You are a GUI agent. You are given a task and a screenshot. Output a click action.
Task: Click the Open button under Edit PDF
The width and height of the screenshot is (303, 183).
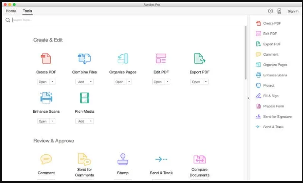point(159,82)
